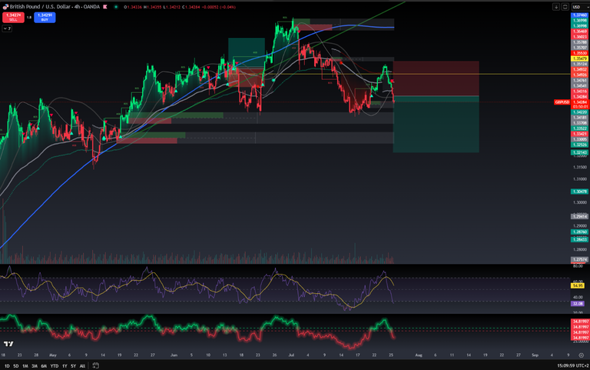Select the 1D time range
The height and width of the screenshot is (370, 590).
(x=8, y=365)
